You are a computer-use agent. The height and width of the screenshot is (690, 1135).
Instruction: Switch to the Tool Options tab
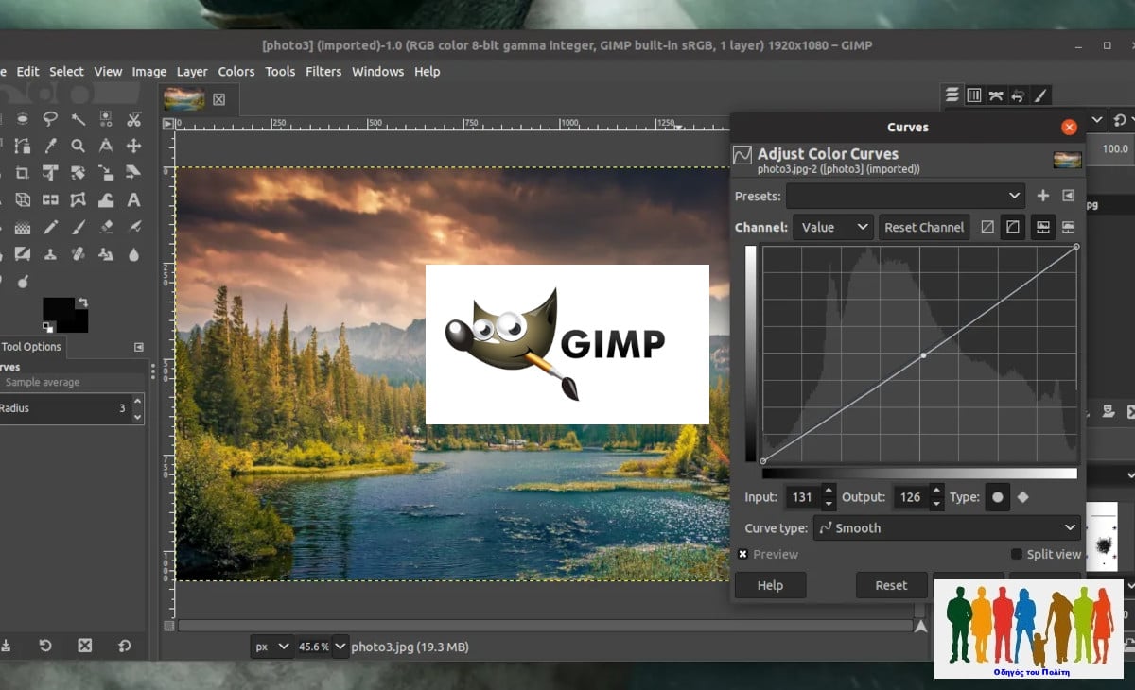[x=31, y=347]
